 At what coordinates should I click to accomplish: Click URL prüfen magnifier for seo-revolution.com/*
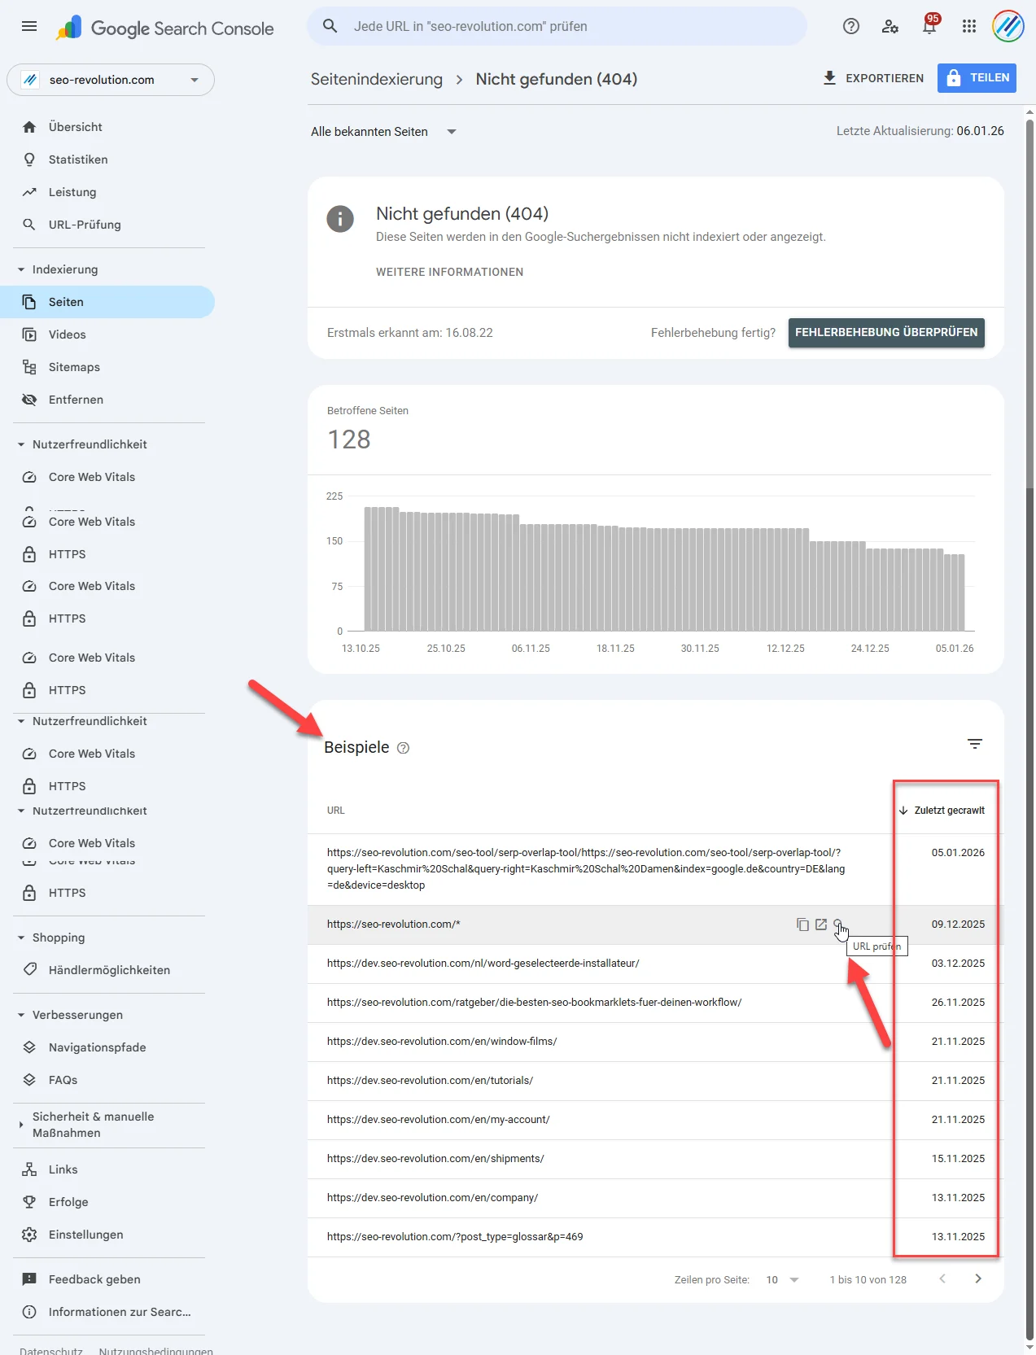click(x=838, y=924)
